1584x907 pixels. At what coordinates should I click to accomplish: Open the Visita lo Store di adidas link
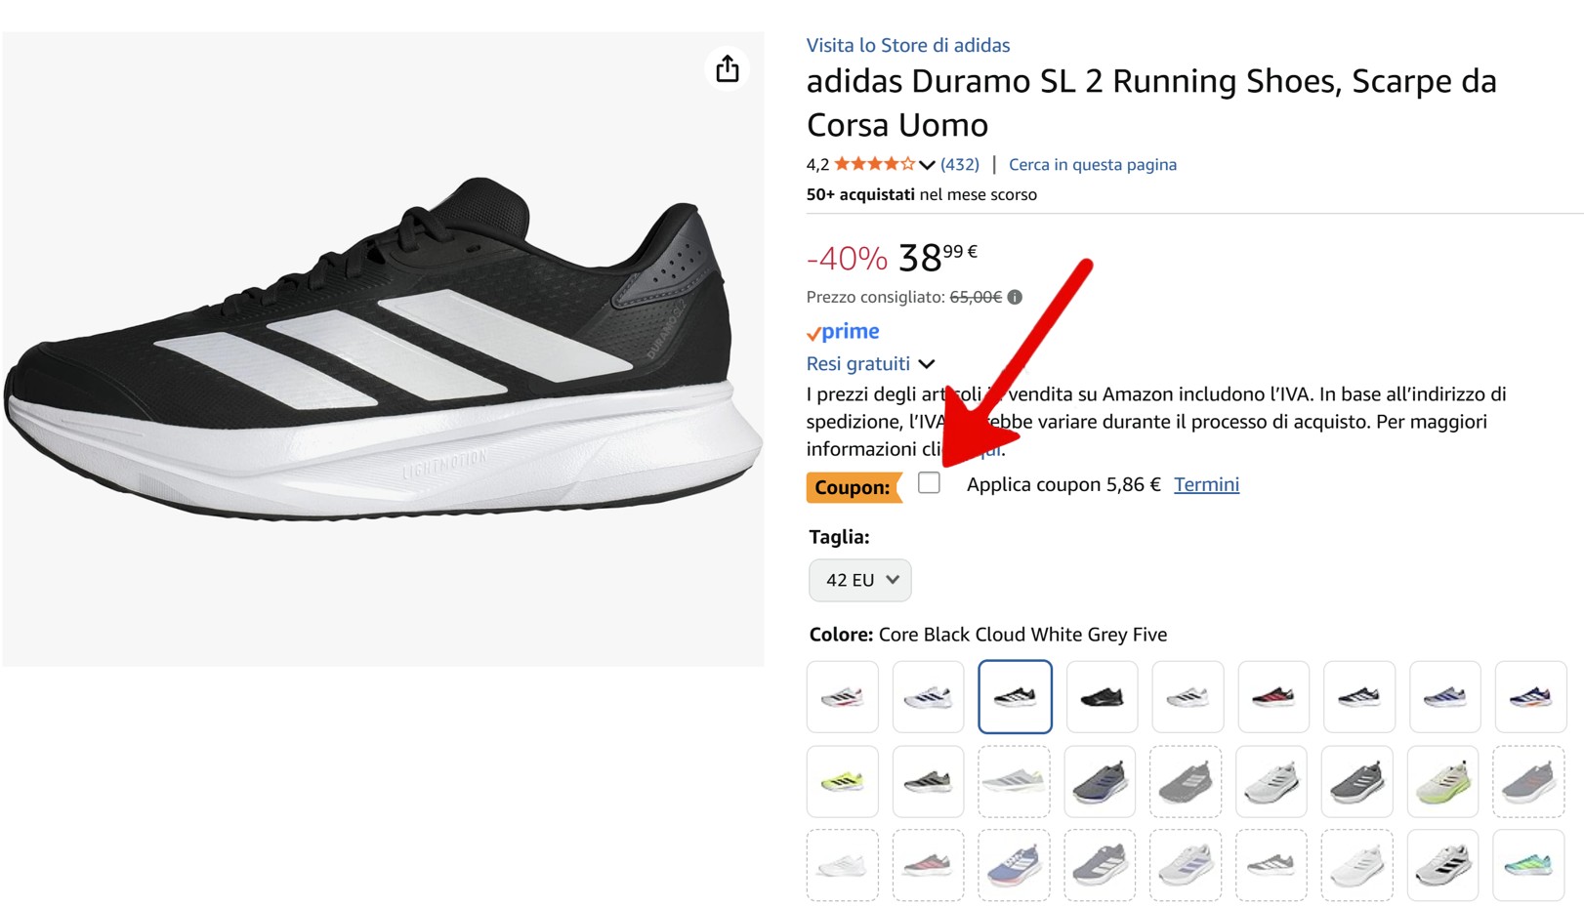(907, 45)
